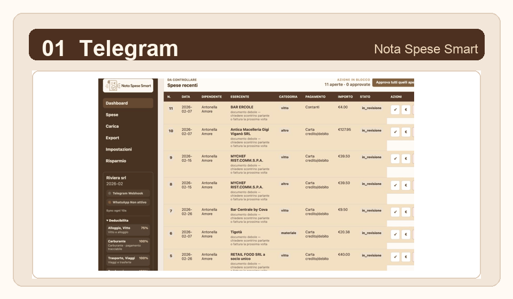Image resolution: width=513 pixels, height=299 pixels.
Task: Select the Trasporto, Viaggi 100% card
Action: click(x=128, y=260)
